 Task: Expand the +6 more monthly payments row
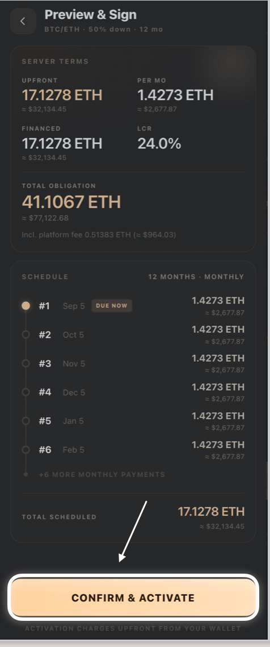pos(102,475)
